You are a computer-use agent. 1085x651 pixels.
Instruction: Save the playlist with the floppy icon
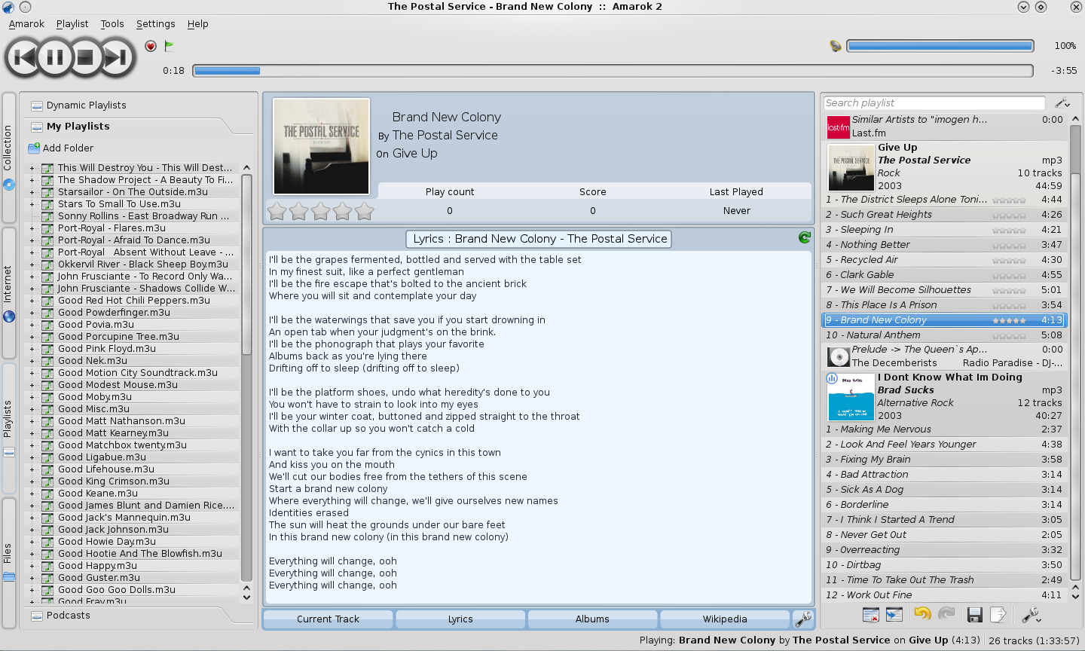[974, 616]
